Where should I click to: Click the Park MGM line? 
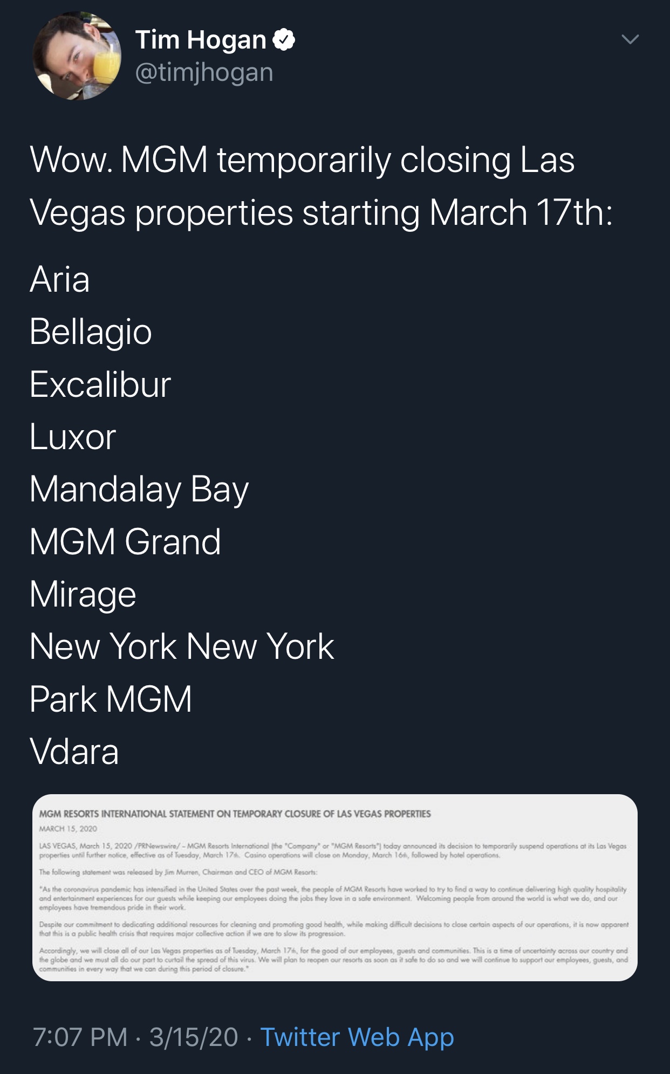pyautogui.click(x=111, y=699)
